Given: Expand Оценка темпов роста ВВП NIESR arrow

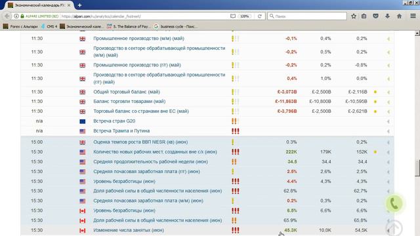Looking at the screenshot, I should (388, 142).
